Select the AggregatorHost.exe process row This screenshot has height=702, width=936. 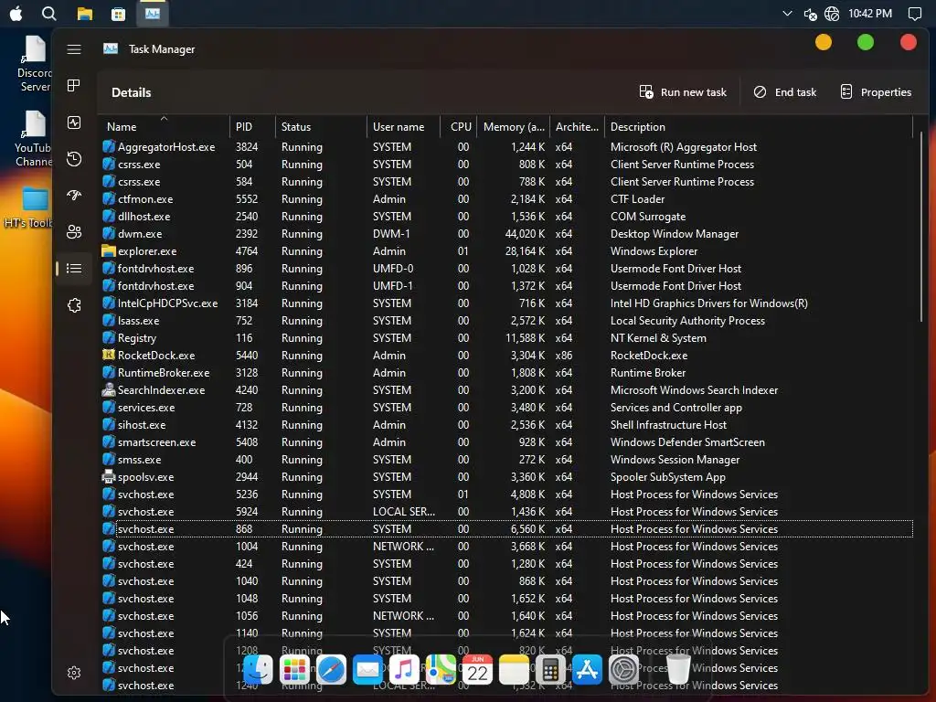506,147
